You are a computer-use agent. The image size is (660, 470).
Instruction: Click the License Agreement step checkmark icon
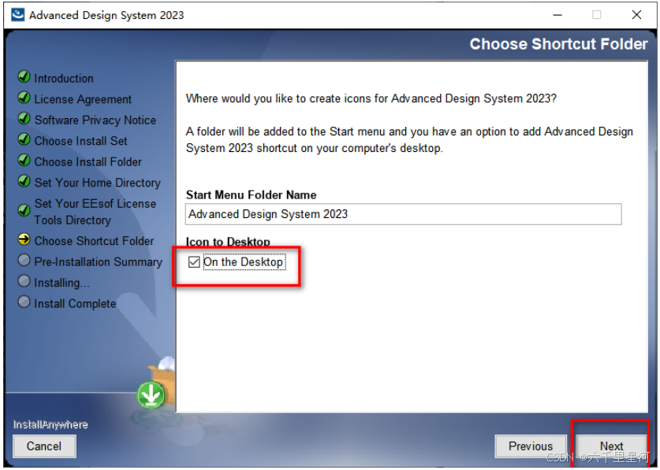click(x=24, y=99)
